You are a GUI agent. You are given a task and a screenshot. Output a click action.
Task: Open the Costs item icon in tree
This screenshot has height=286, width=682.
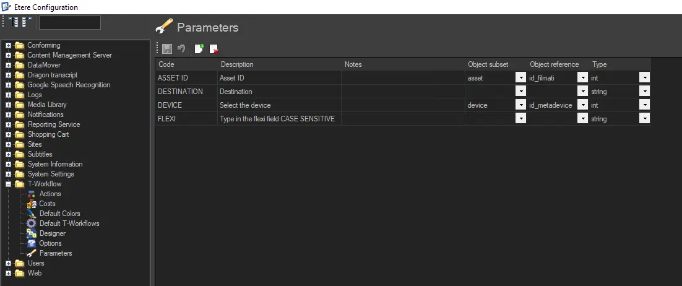click(32, 204)
